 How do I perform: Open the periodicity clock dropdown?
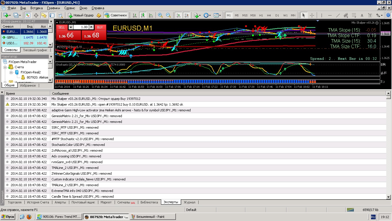[x=207, y=15]
